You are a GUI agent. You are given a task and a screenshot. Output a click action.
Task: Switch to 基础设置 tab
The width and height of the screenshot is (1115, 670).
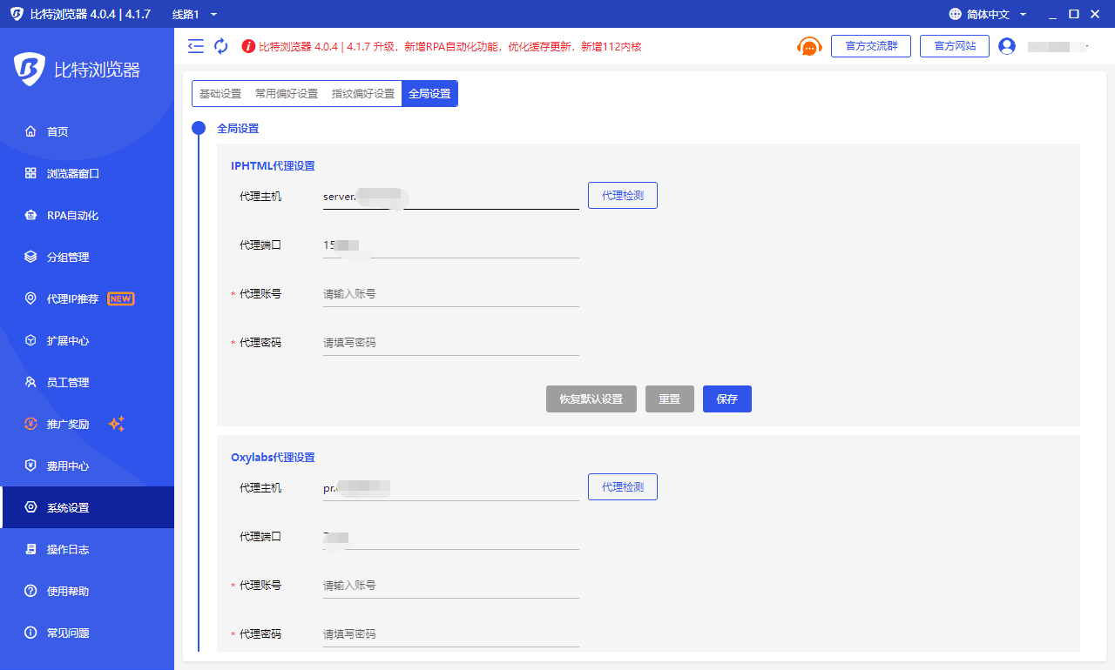[x=220, y=94]
